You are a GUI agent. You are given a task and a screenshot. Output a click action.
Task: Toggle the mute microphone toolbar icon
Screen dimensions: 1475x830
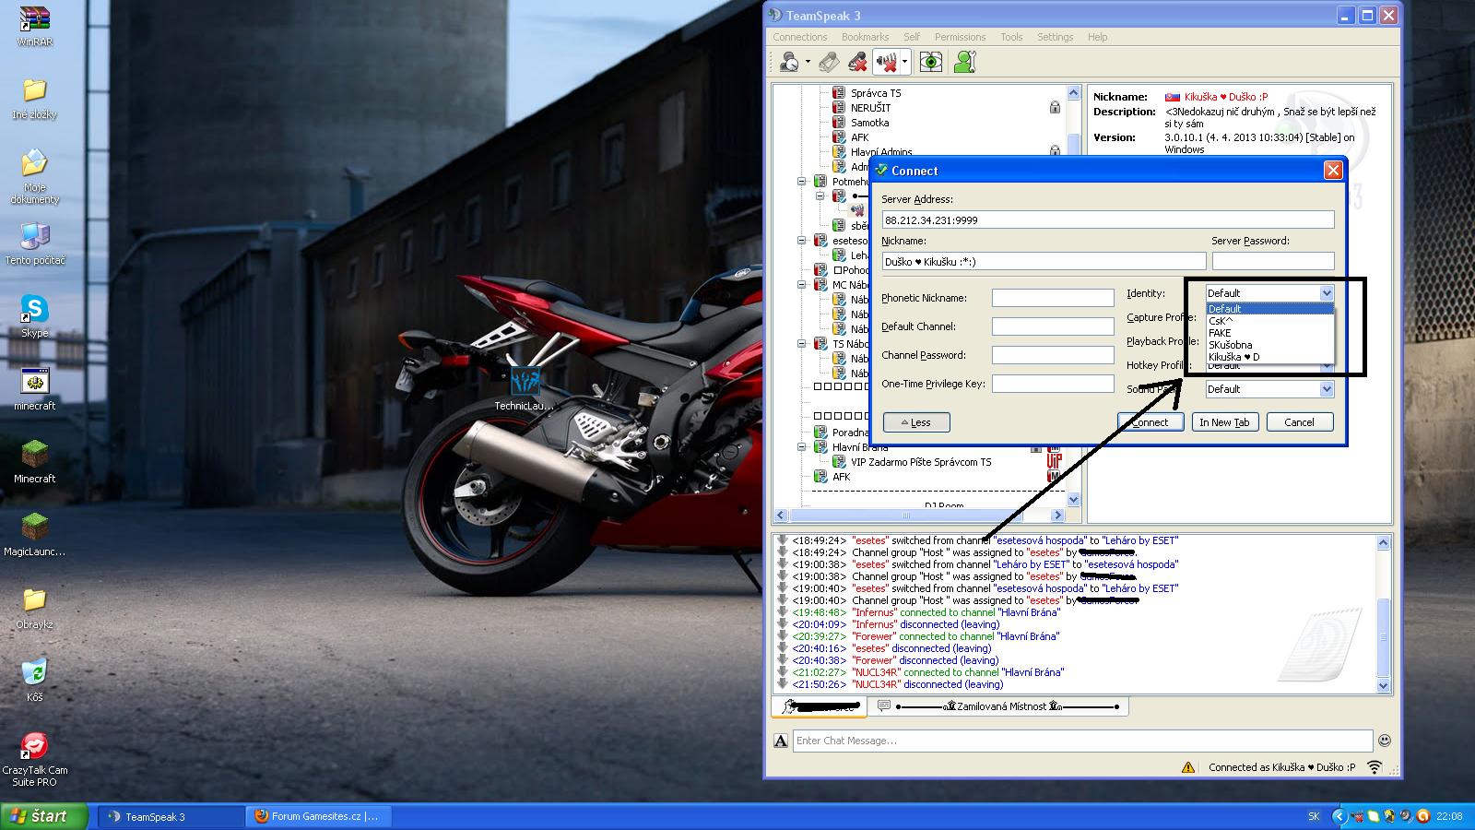click(x=857, y=62)
